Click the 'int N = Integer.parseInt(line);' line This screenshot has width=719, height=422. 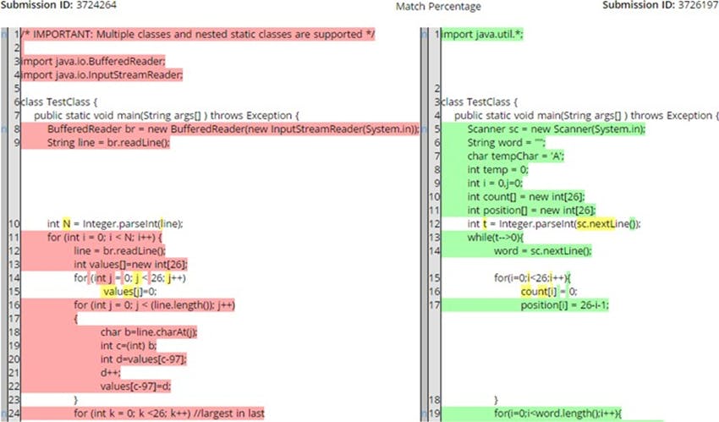point(115,223)
